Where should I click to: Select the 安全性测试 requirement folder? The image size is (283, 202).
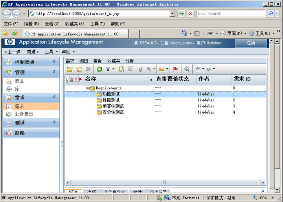pos(113,112)
